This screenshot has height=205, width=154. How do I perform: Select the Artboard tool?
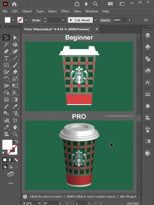click(15, 120)
